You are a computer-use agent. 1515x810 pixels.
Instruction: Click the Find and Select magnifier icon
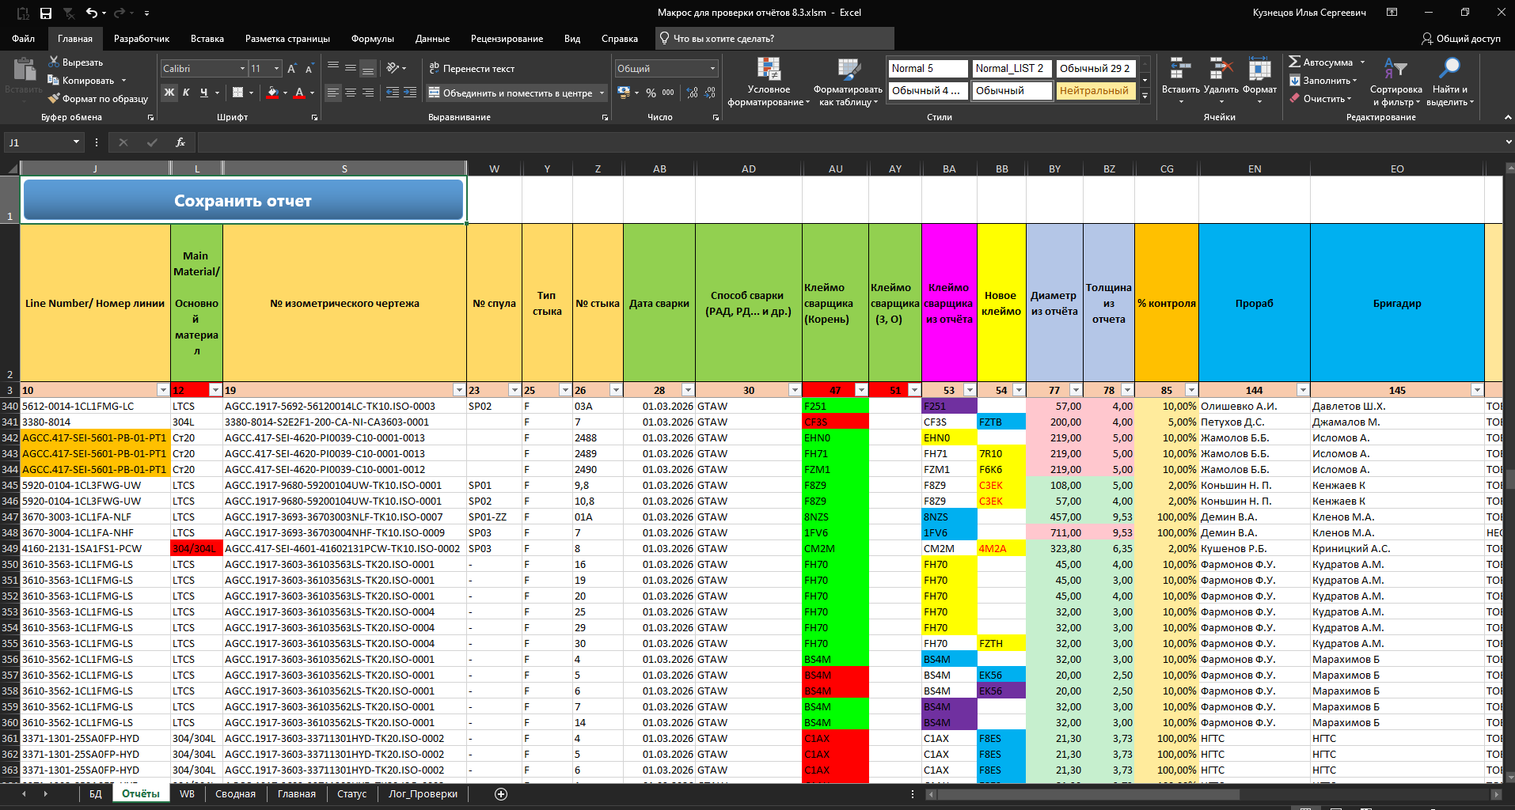pyautogui.click(x=1449, y=70)
